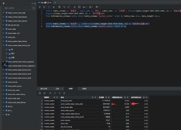
Task: Click the toolbar icon right of the brush
Action: 79,7
